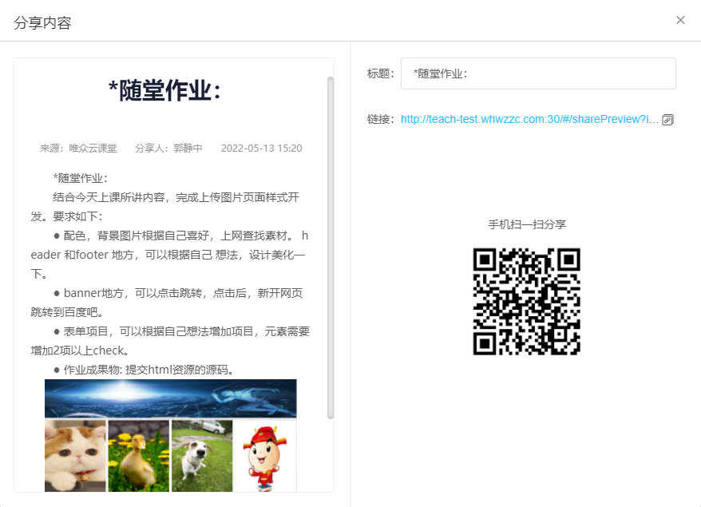Click the 分享人:郭静中 sharer text

pos(168,149)
